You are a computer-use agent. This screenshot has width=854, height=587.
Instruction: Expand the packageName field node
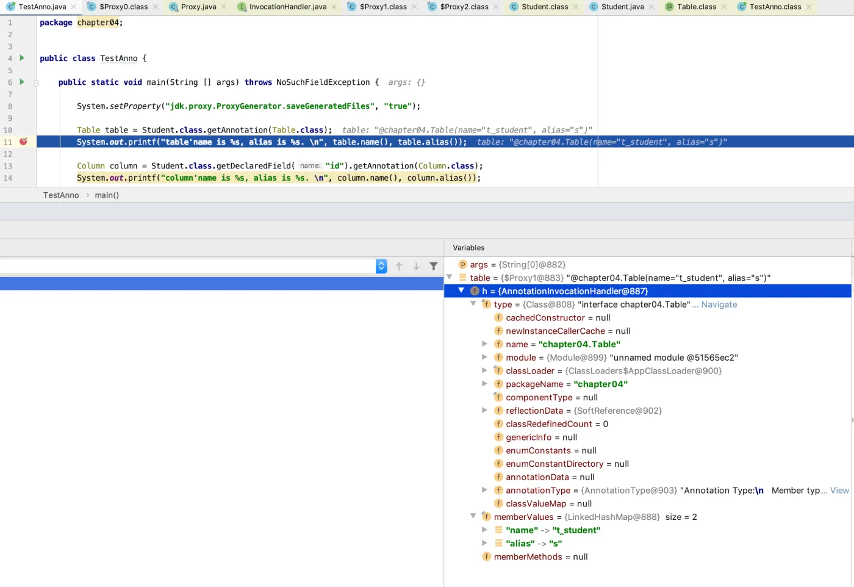[484, 384]
